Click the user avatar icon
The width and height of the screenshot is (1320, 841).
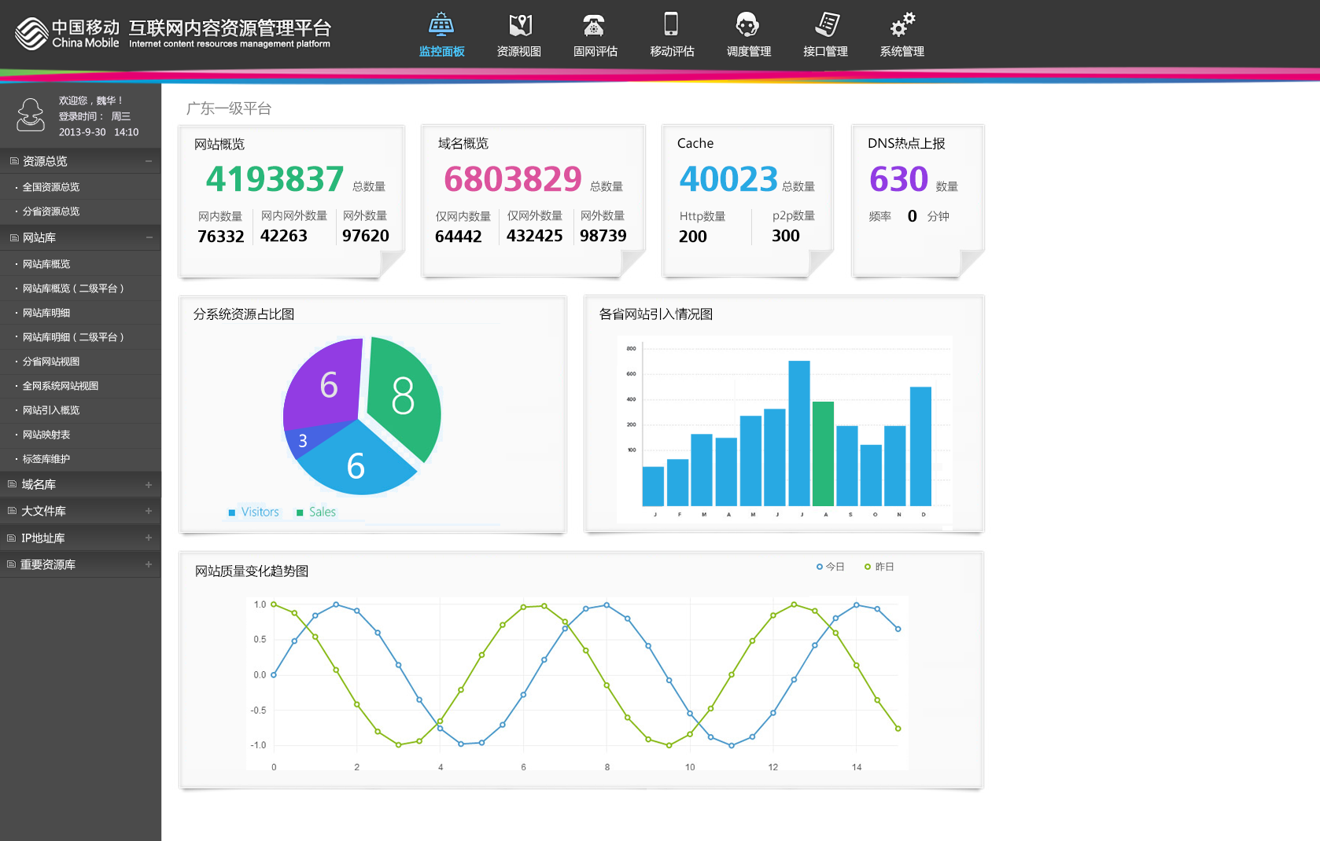tap(31, 115)
